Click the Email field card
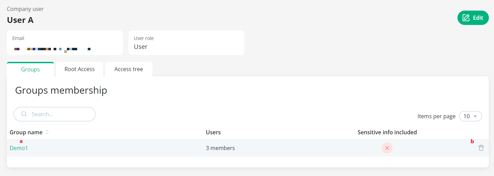Screen dimensions: 494x176 (x=65, y=43)
